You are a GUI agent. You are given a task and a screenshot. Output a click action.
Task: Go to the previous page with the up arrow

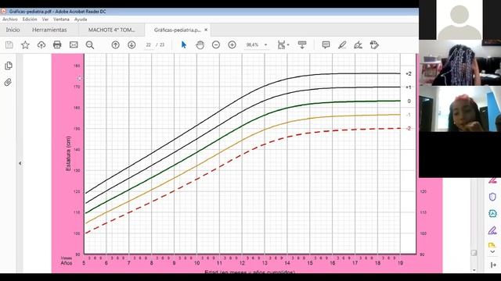116,45
